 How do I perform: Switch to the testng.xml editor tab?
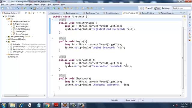(54, 13)
